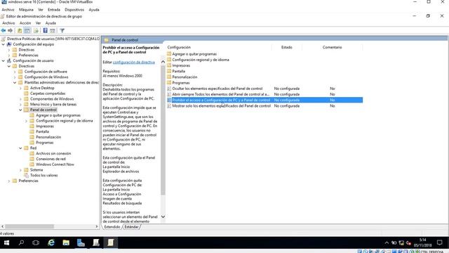Click the folder icon beside Impresoras in right list
The width and height of the screenshot is (449, 253).
tap(169, 65)
